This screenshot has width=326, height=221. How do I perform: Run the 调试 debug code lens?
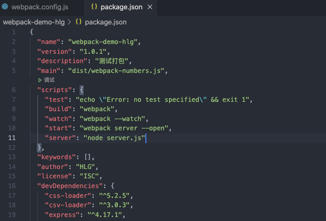click(49, 80)
